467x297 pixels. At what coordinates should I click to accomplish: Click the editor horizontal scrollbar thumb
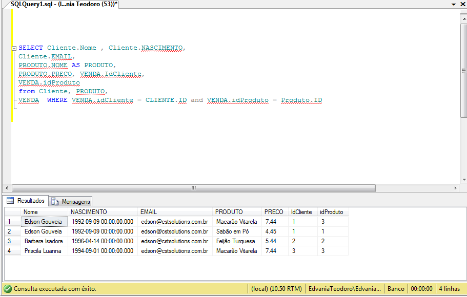coord(193,188)
